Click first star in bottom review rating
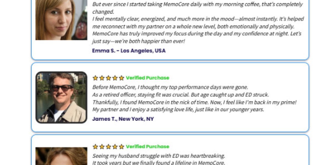The width and height of the screenshot is (330, 165). 95,147
